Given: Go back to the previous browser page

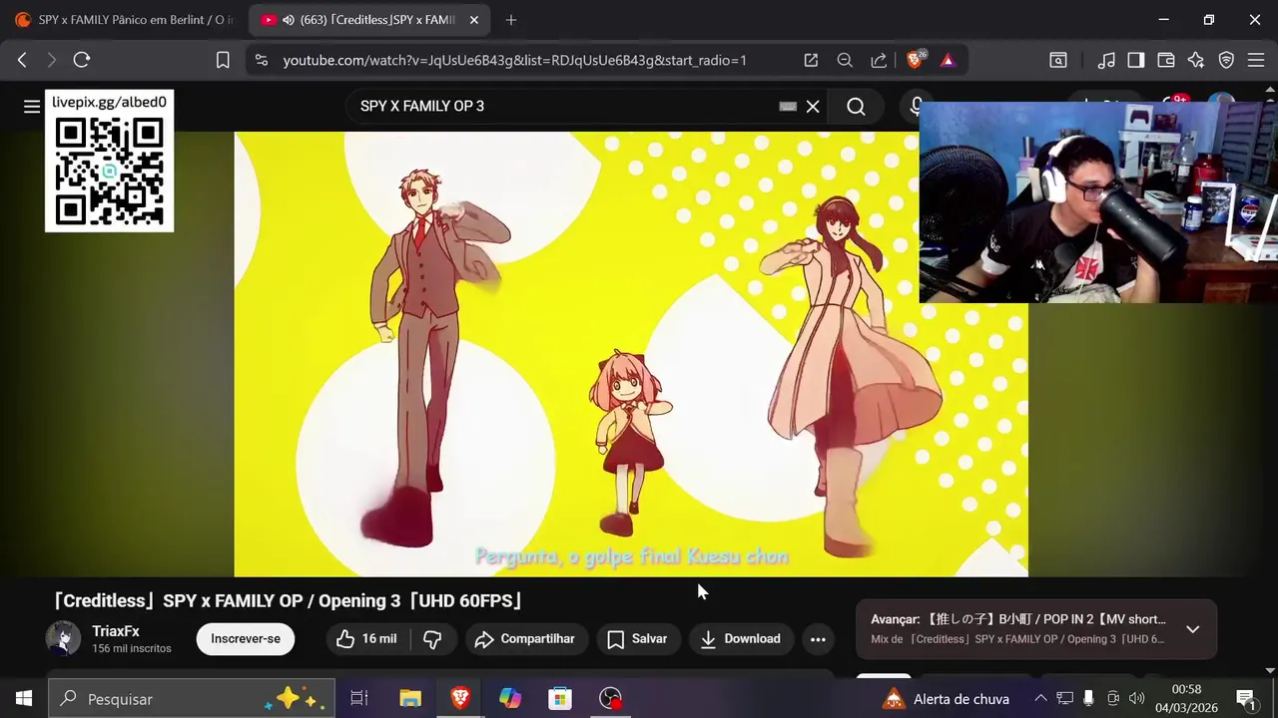Looking at the screenshot, I should [x=22, y=60].
